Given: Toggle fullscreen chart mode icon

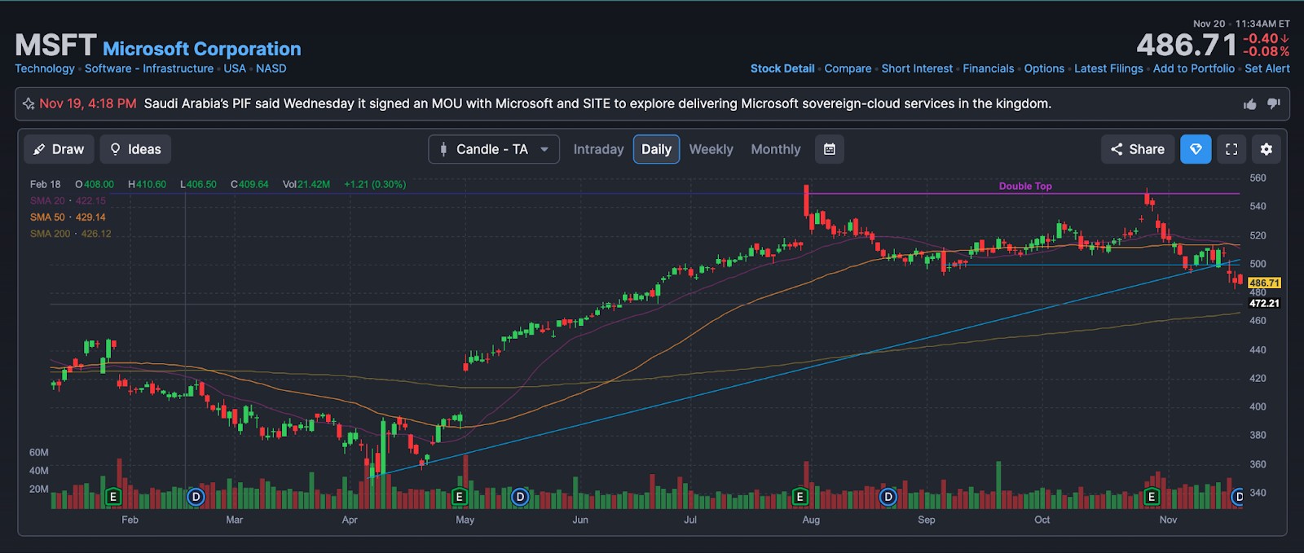Looking at the screenshot, I should pyautogui.click(x=1231, y=149).
